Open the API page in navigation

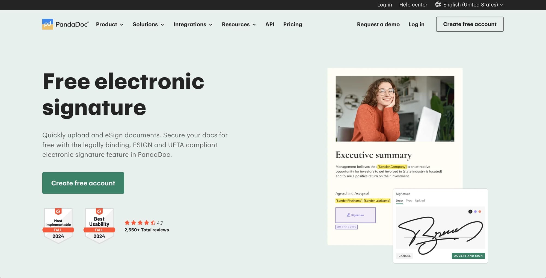pos(270,24)
